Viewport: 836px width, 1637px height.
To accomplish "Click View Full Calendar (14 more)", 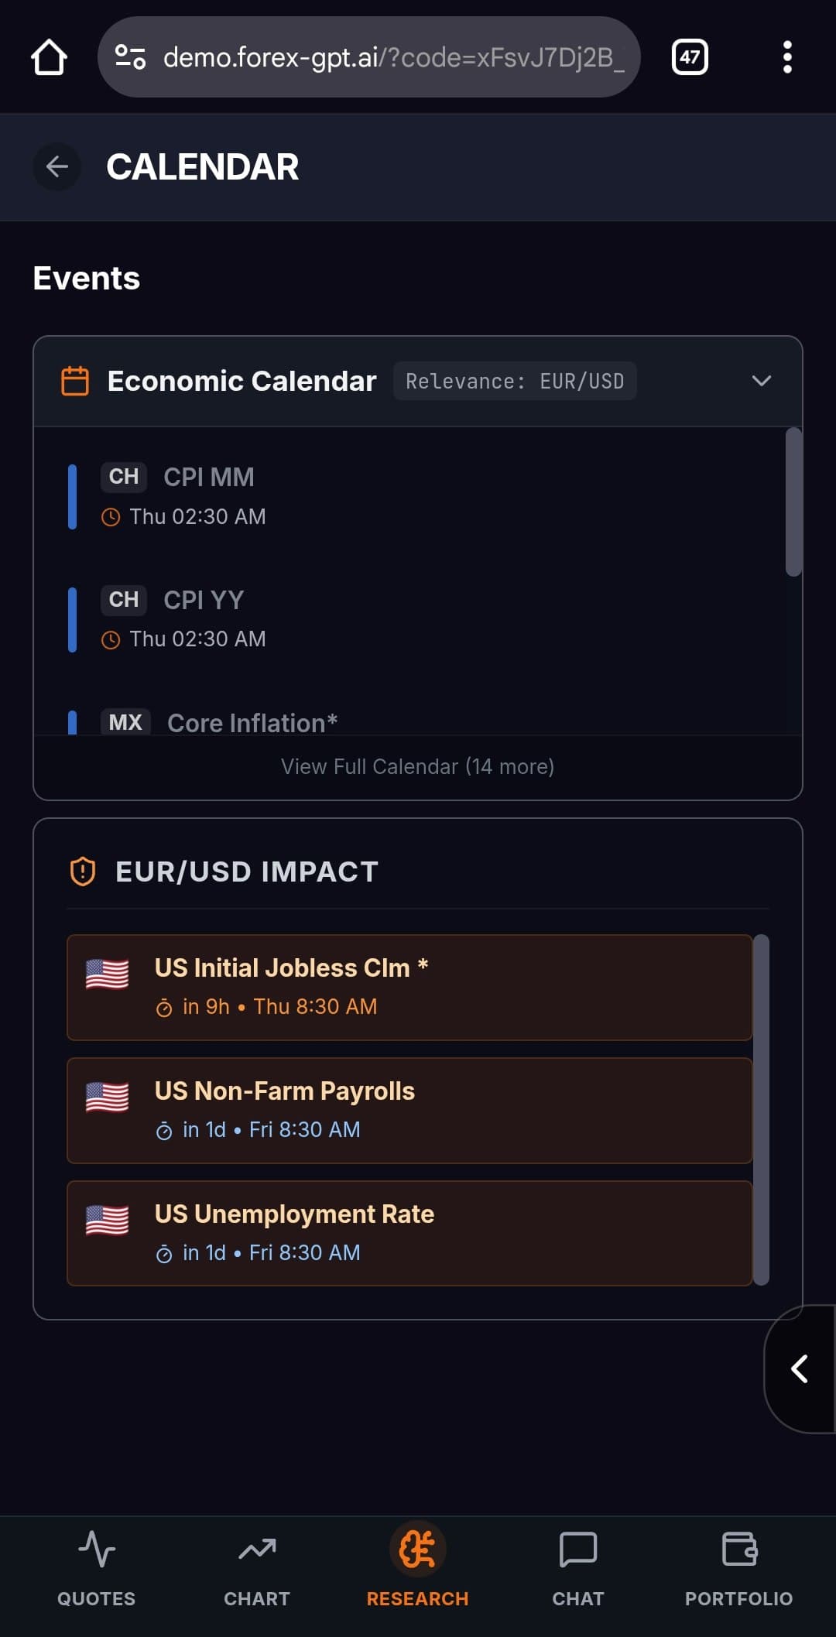I will click(417, 766).
